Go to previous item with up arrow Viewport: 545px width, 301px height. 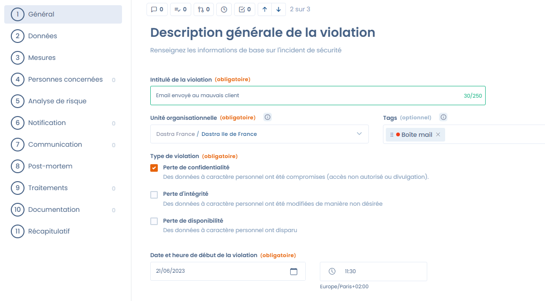click(x=265, y=9)
